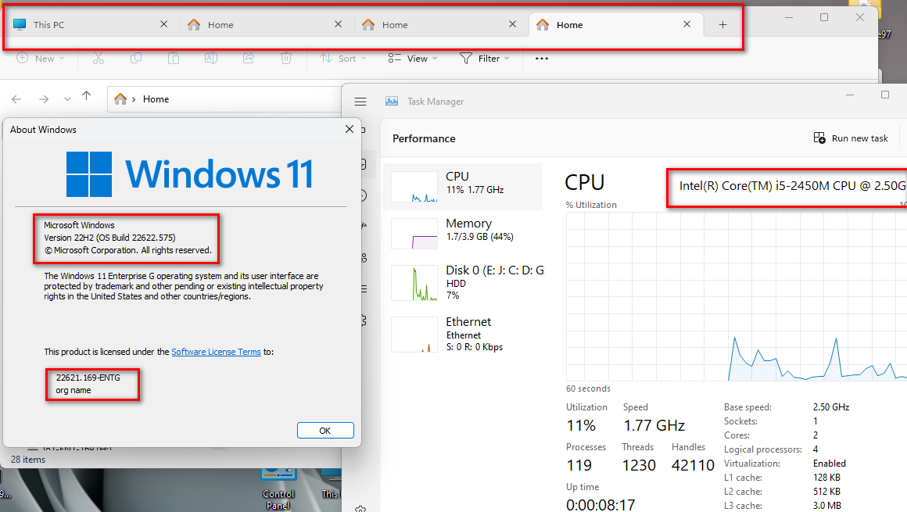Screen dimensions: 907x512
Task: Click the 22621.169-ENTG license text
Action: pos(88,378)
